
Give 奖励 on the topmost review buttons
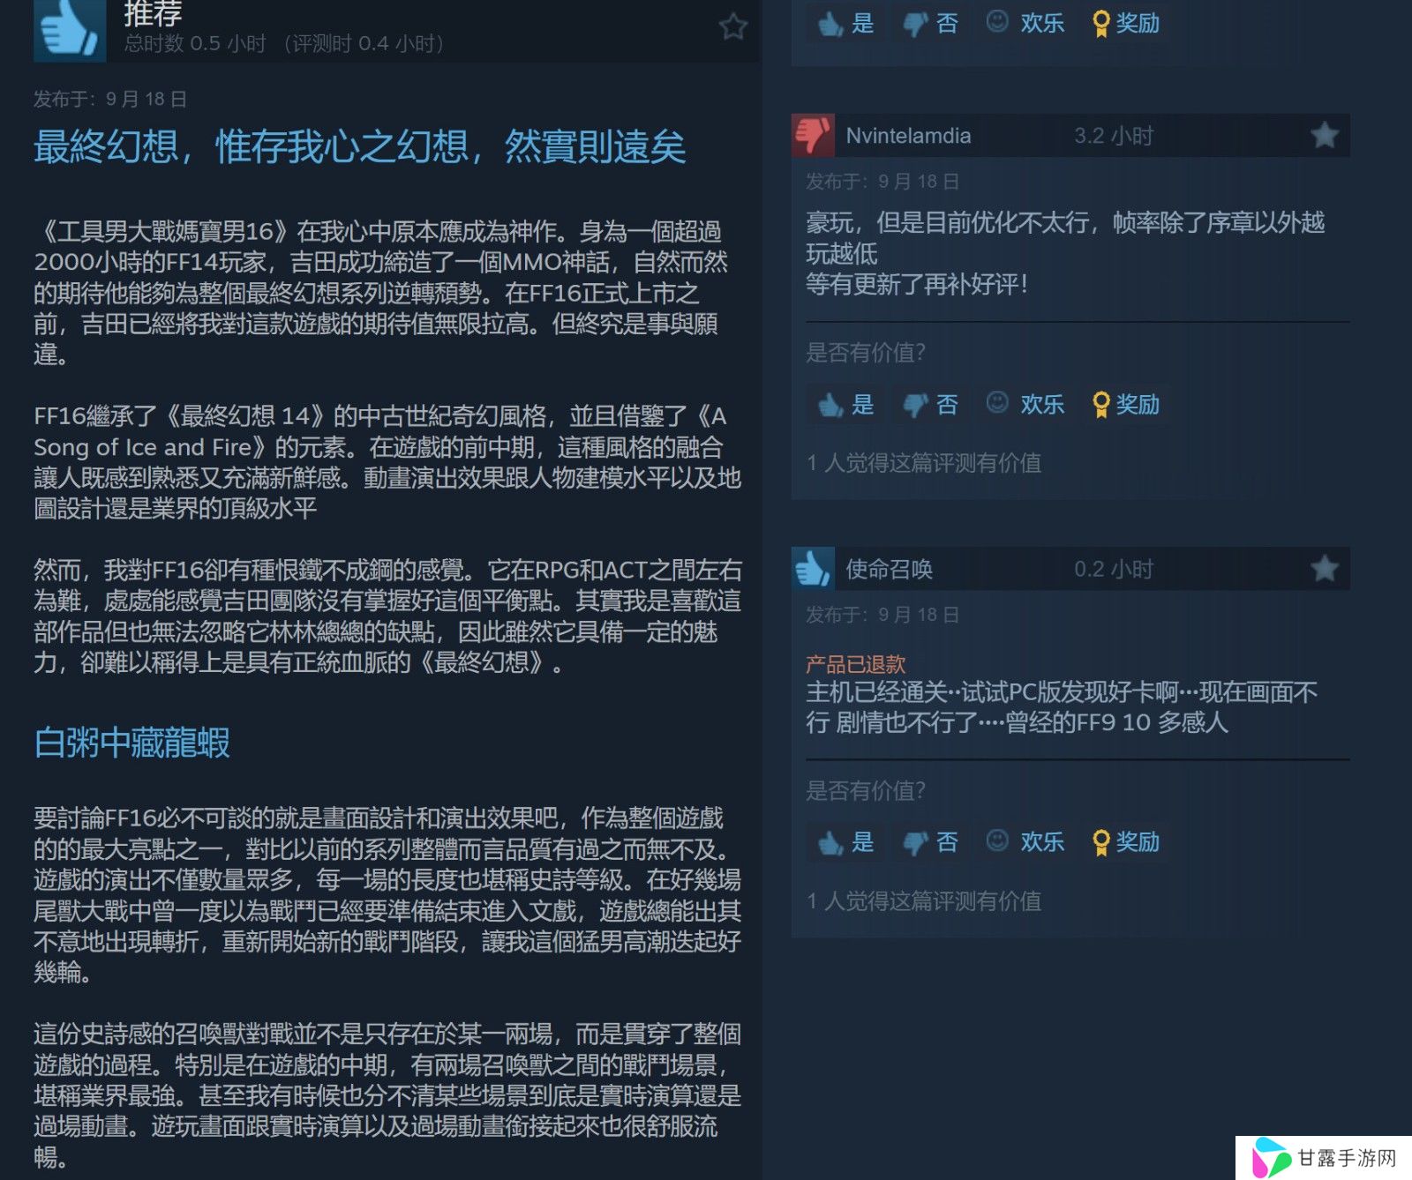point(1126,23)
